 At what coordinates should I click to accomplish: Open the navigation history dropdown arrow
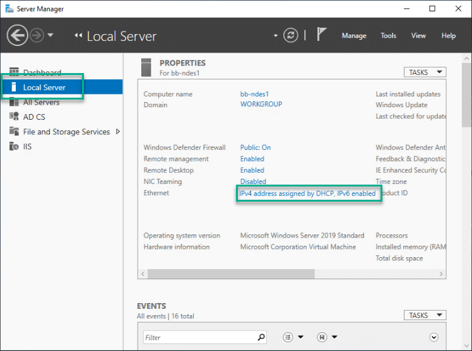pos(50,35)
